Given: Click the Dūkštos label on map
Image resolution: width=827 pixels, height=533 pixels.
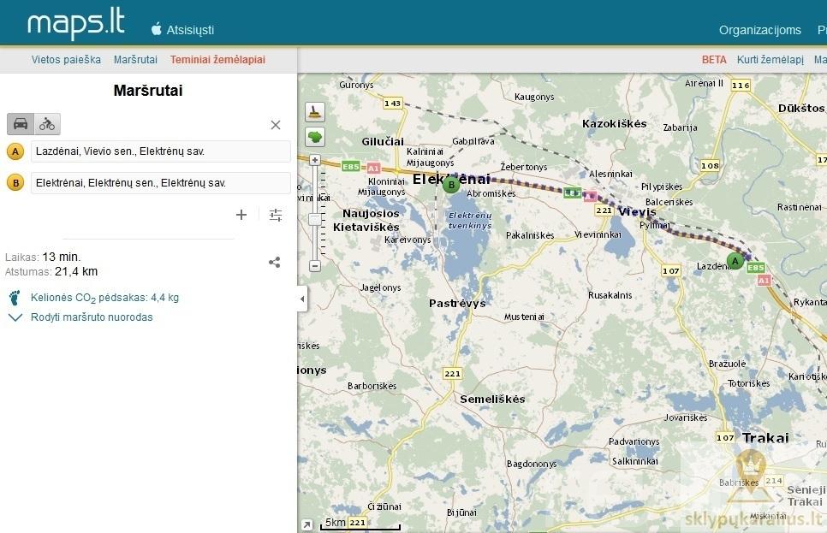Looking at the screenshot, I should tap(801, 108).
